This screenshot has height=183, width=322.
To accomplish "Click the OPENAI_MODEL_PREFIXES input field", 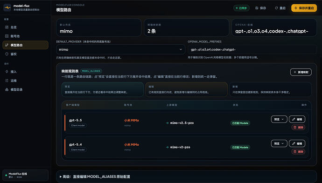I will pyautogui.click(x=252, y=50).
